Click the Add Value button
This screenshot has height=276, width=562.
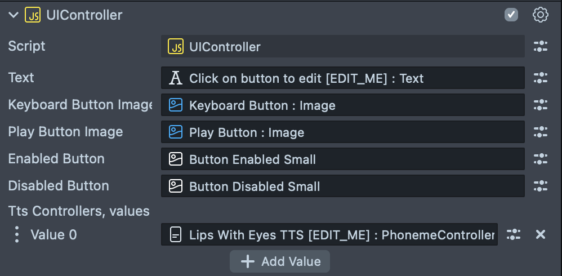point(280,261)
